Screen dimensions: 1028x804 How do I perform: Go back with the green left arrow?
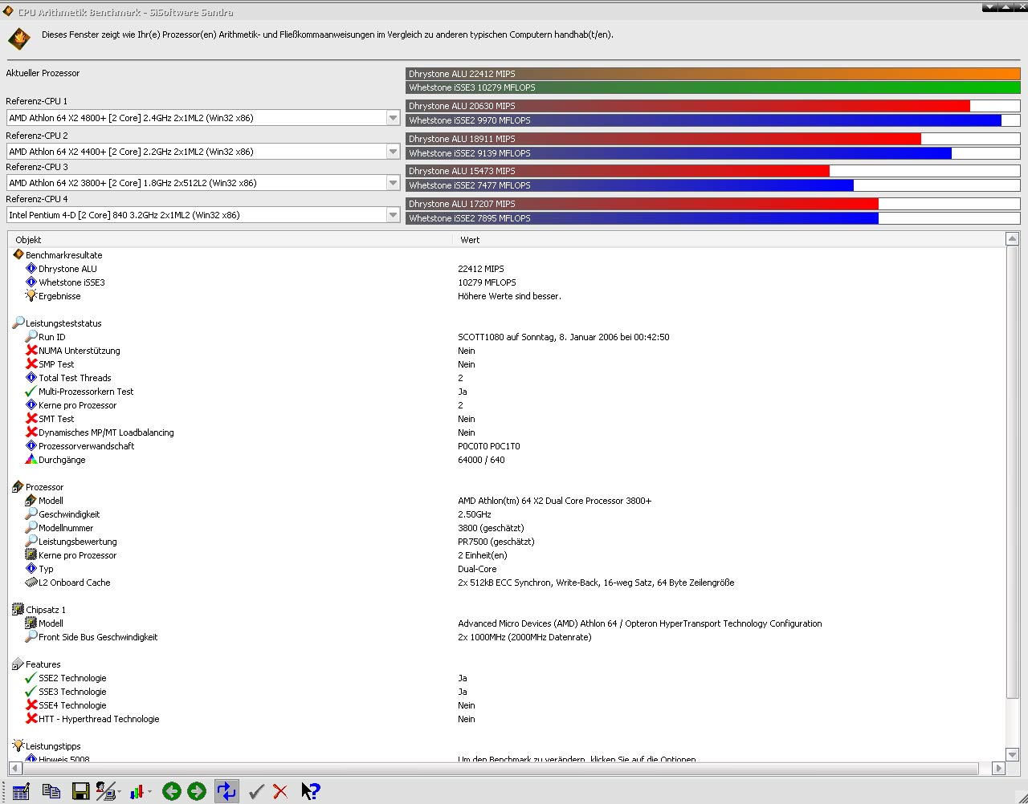(171, 791)
